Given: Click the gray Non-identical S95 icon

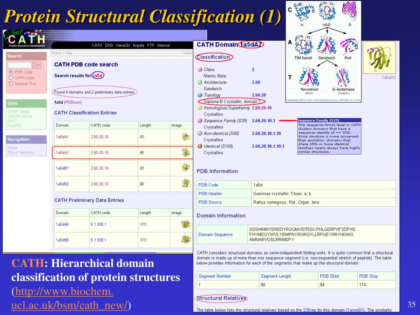Looking at the screenshot, I should tap(200, 133).
